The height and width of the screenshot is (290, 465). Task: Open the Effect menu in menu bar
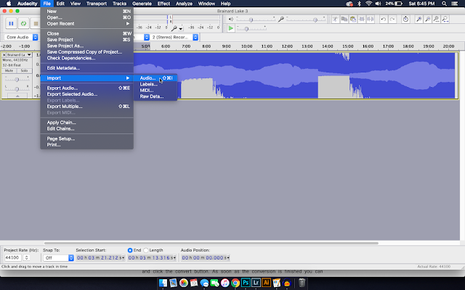tap(163, 4)
